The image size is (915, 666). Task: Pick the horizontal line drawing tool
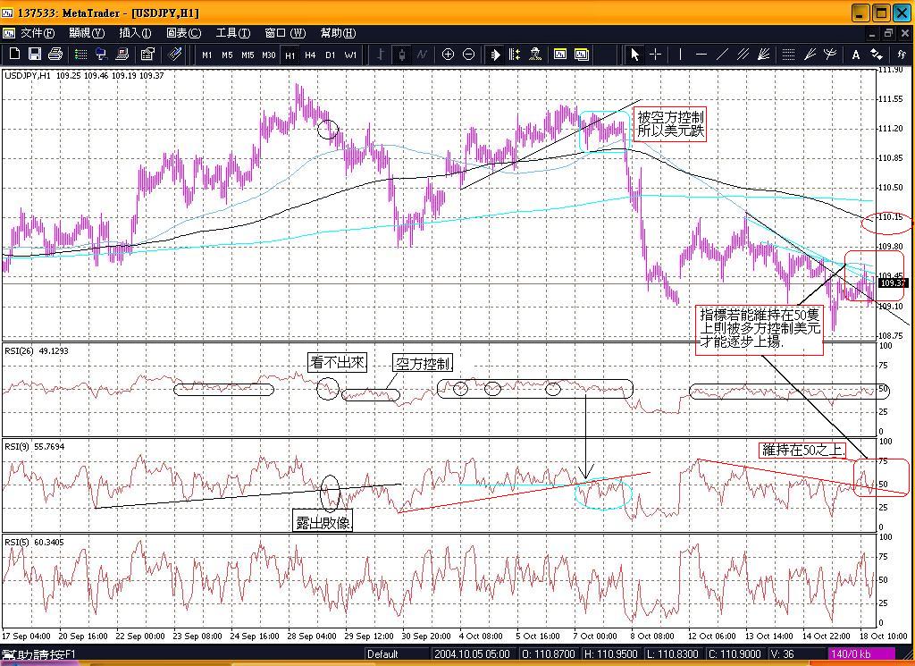point(701,55)
